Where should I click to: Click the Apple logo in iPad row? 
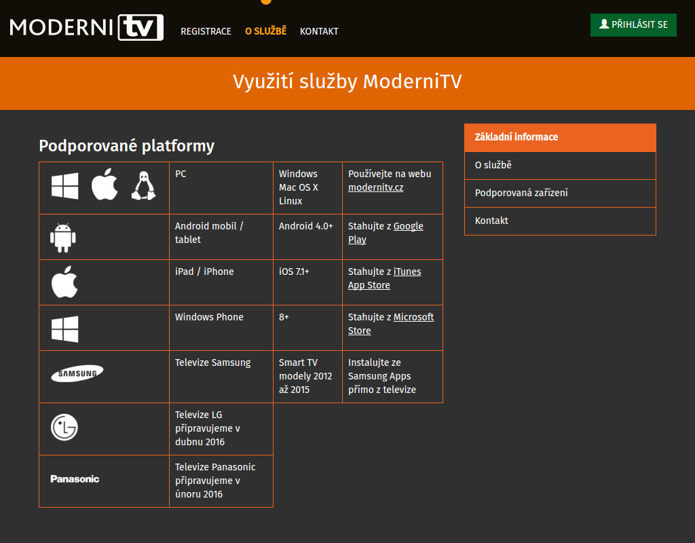pyautogui.click(x=65, y=282)
